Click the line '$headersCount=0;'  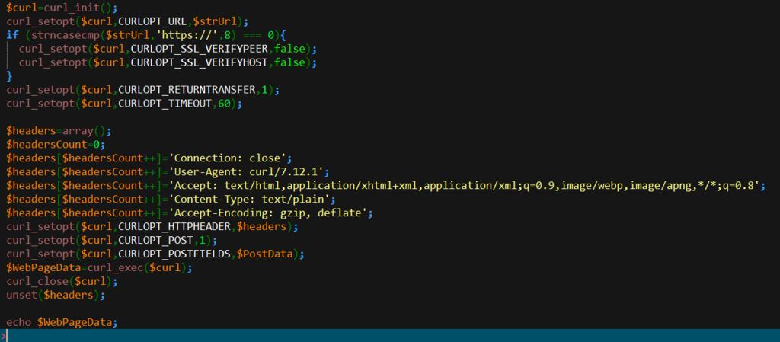coord(55,145)
